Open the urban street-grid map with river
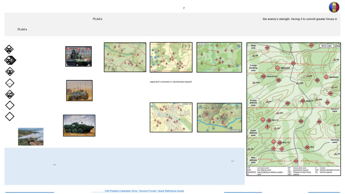 coord(171,117)
